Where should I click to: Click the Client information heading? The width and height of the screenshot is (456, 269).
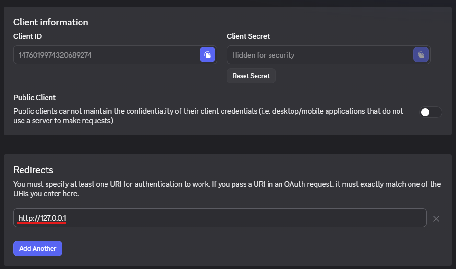click(x=51, y=23)
